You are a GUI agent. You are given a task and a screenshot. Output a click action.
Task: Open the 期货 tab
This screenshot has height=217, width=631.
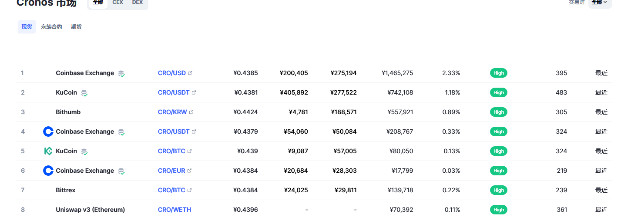pos(76,27)
